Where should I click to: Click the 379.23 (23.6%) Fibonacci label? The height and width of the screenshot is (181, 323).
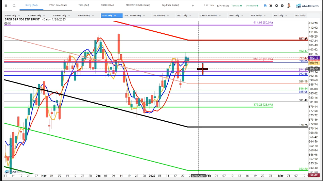[263, 105]
